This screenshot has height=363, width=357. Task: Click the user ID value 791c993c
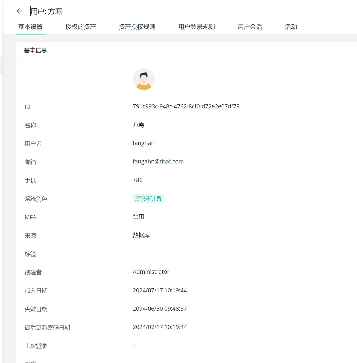[x=186, y=106]
